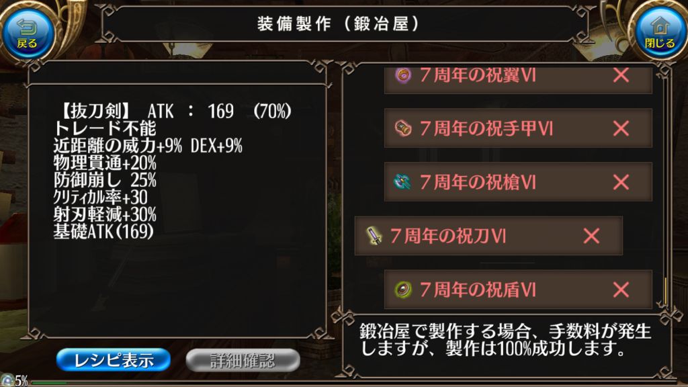Click the red X on ７周年の祝刀VI
Image resolution: width=688 pixels, height=387 pixels.
point(591,236)
